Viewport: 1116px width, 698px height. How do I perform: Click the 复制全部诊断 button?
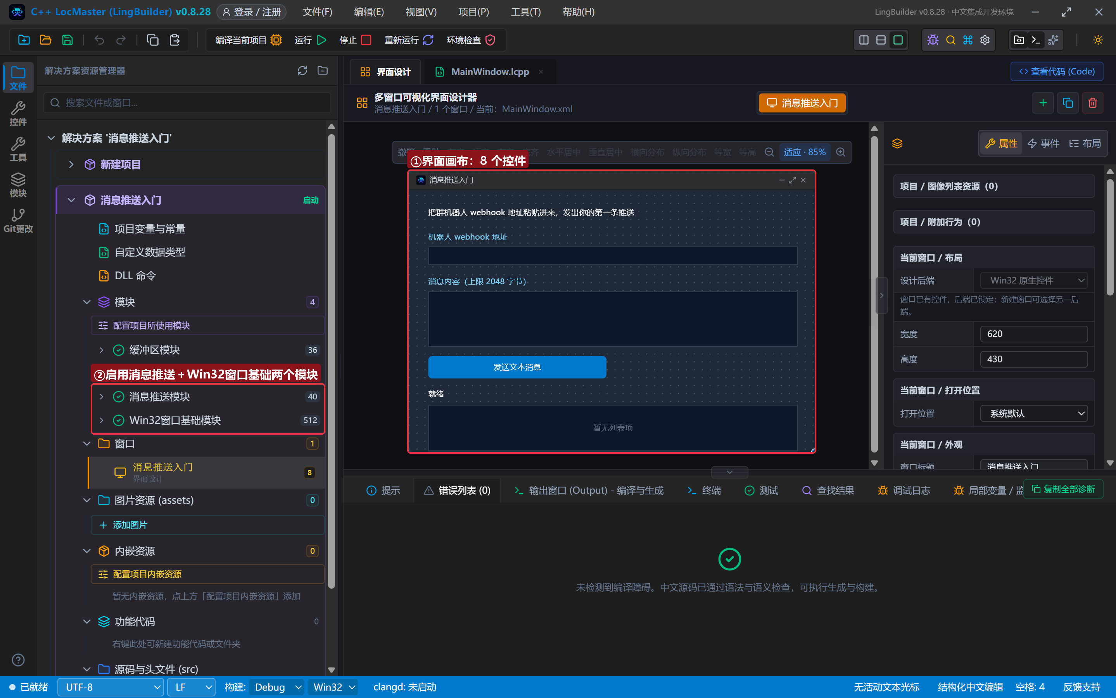tap(1063, 489)
